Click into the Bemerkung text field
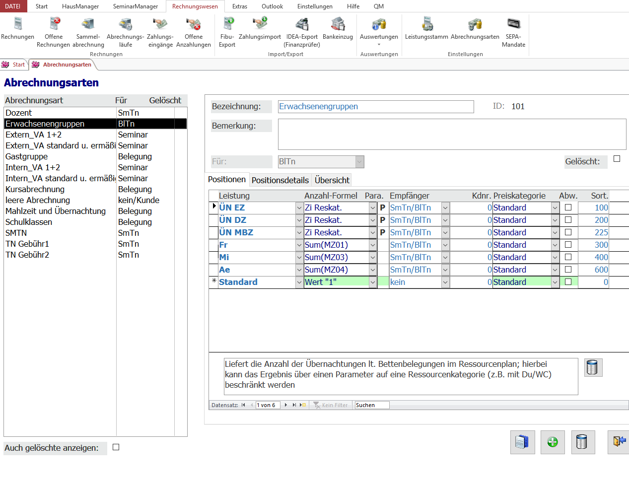The width and height of the screenshot is (629, 486). [x=451, y=134]
